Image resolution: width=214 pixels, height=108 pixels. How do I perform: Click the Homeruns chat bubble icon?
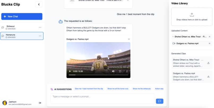[3, 36]
